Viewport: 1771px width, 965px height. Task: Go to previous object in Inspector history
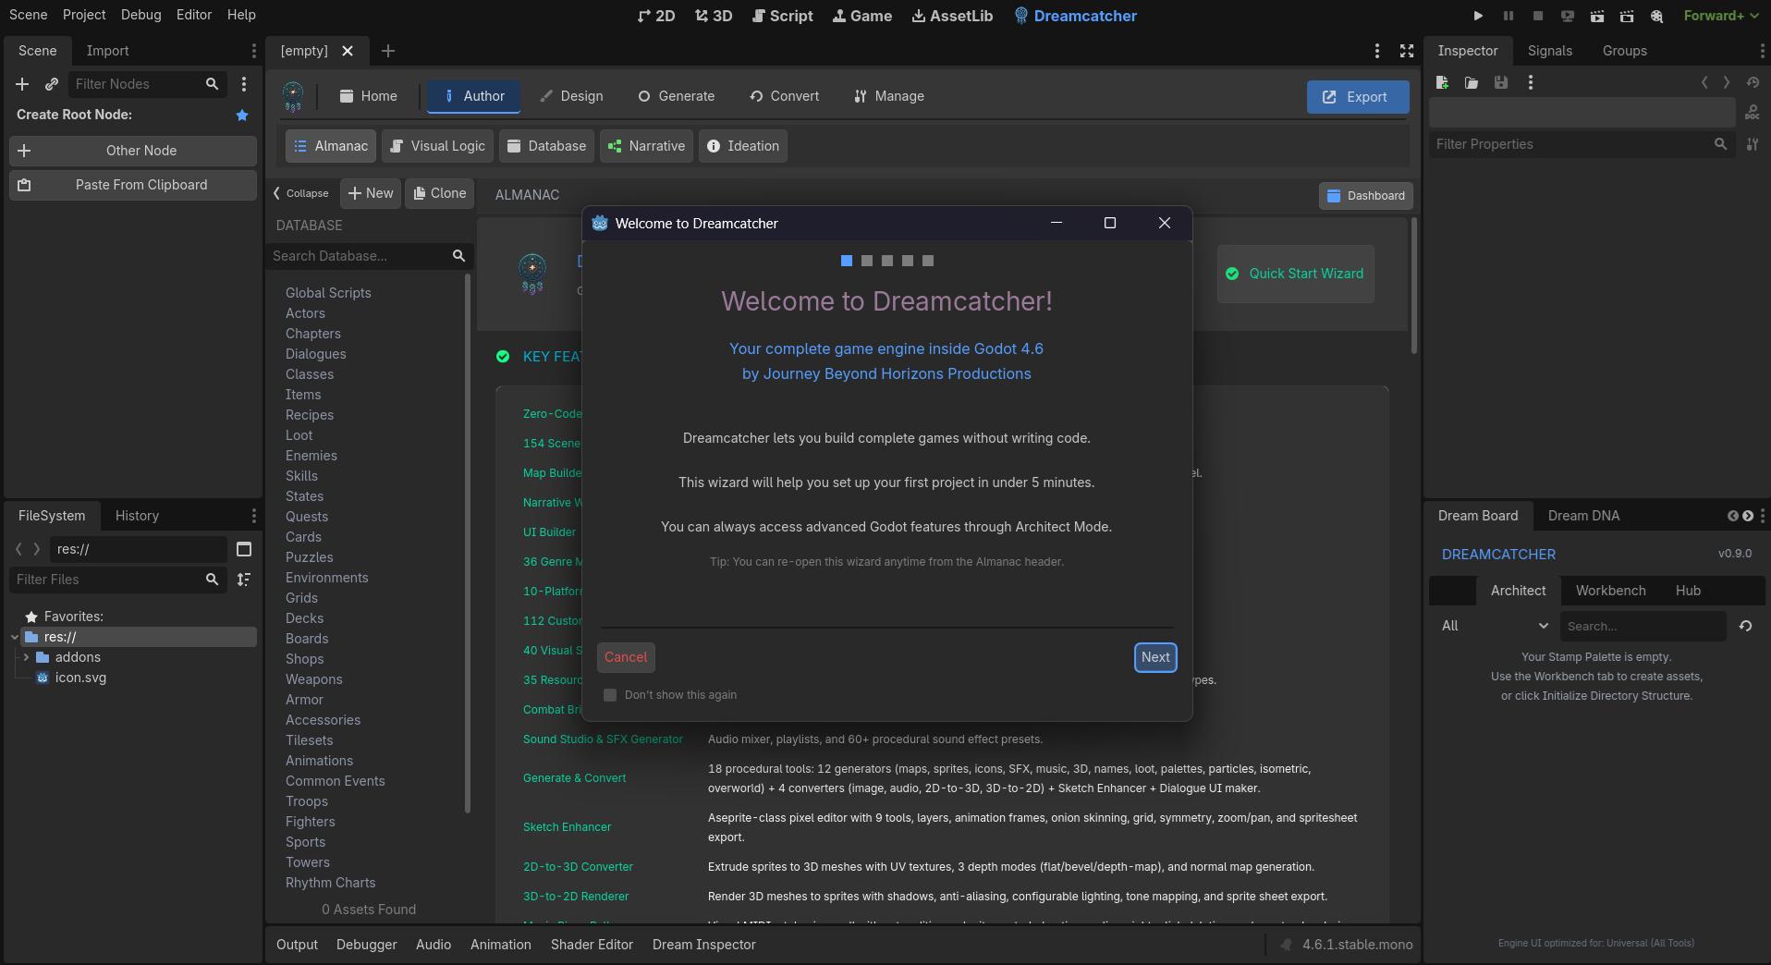click(1704, 82)
